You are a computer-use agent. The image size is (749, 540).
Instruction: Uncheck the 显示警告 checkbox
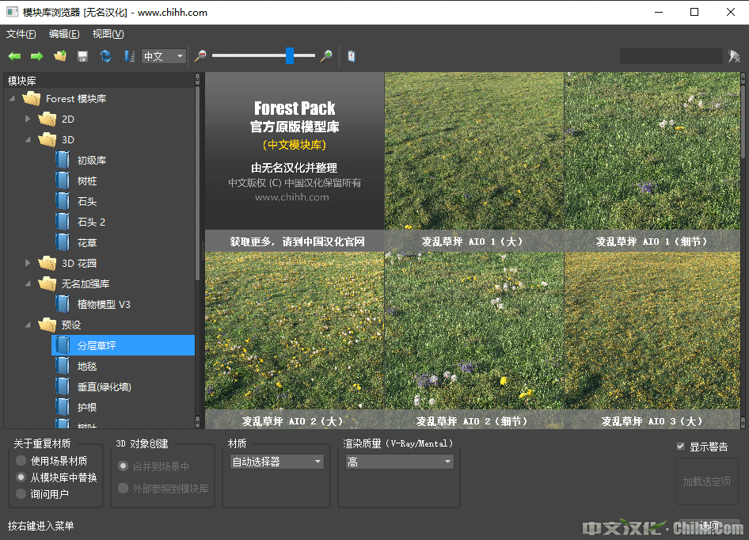[680, 447]
